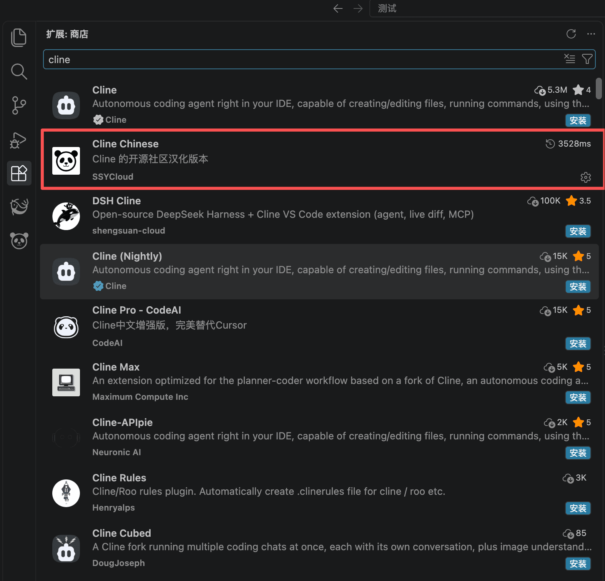Viewport: 605px width, 581px height.
Task: Click the CodeAI publisher name
Action: pyautogui.click(x=107, y=343)
